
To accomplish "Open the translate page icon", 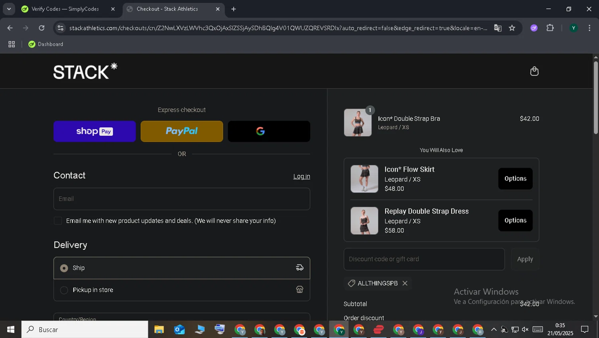I will point(498,28).
